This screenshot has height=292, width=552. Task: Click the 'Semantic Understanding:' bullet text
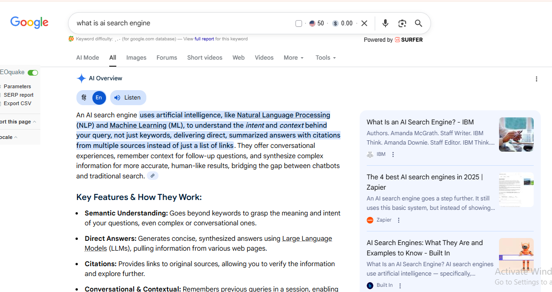(126, 213)
